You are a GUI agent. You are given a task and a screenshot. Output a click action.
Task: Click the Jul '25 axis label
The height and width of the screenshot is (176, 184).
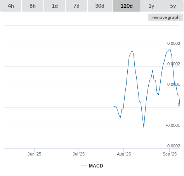[78, 154]
